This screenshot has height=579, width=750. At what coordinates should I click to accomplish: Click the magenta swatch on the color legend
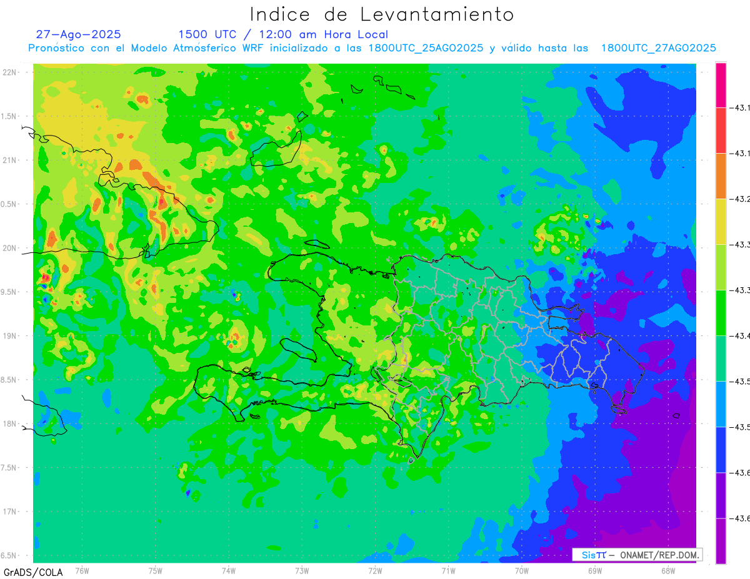click(721, 85)
